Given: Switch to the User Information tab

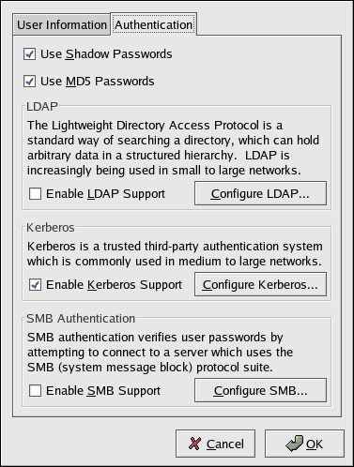Looking at the screenshot, I should 62,24.
